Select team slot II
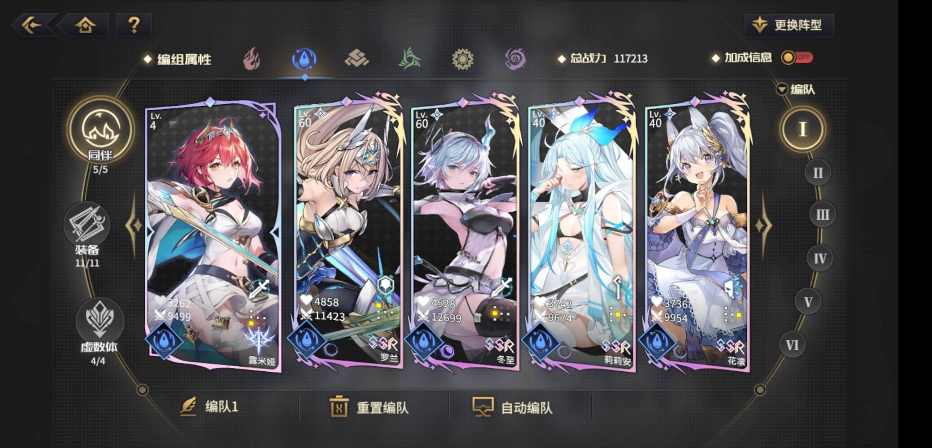 click(x=817, y=173)
